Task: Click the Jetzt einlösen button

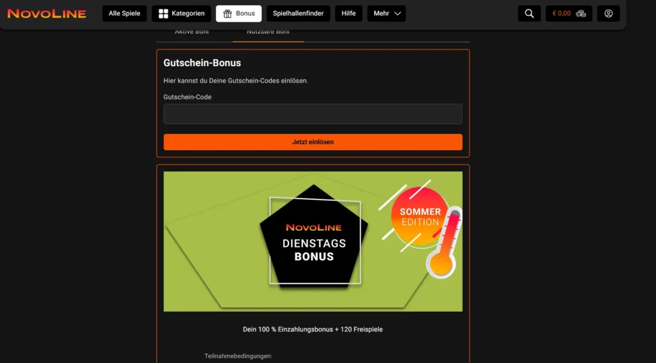Action: point(313,142)
